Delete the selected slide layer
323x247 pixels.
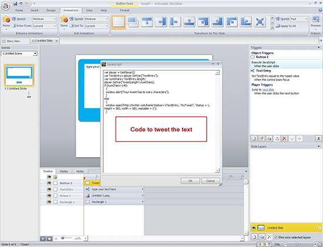click(269, 237)
